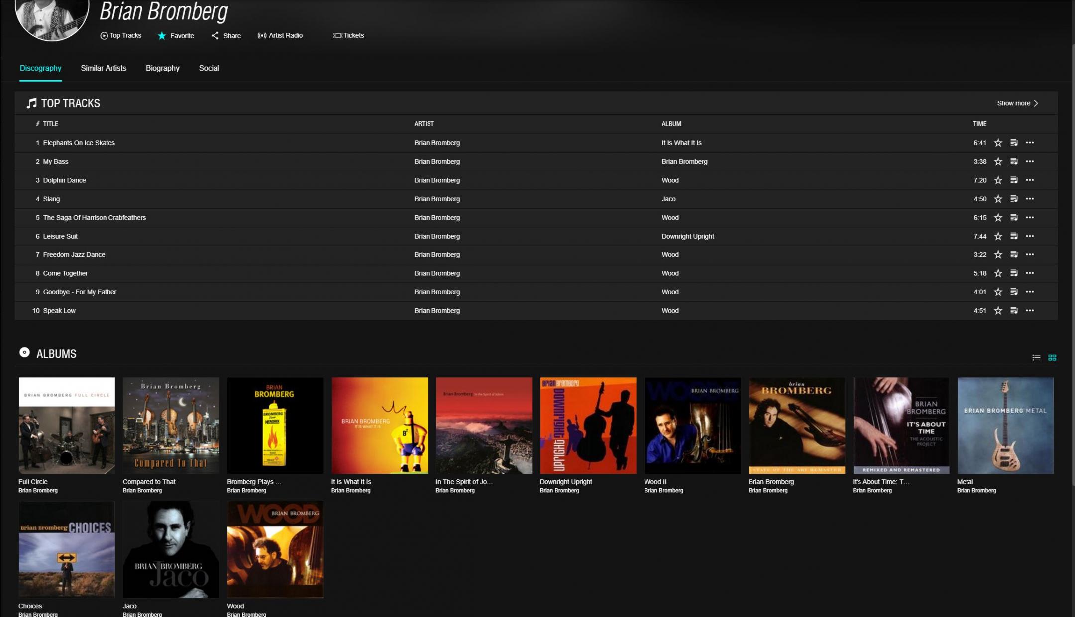Add Speak Low to playlist
The height and width of the screenshot is (617, 1075).
pos(1014,311)
